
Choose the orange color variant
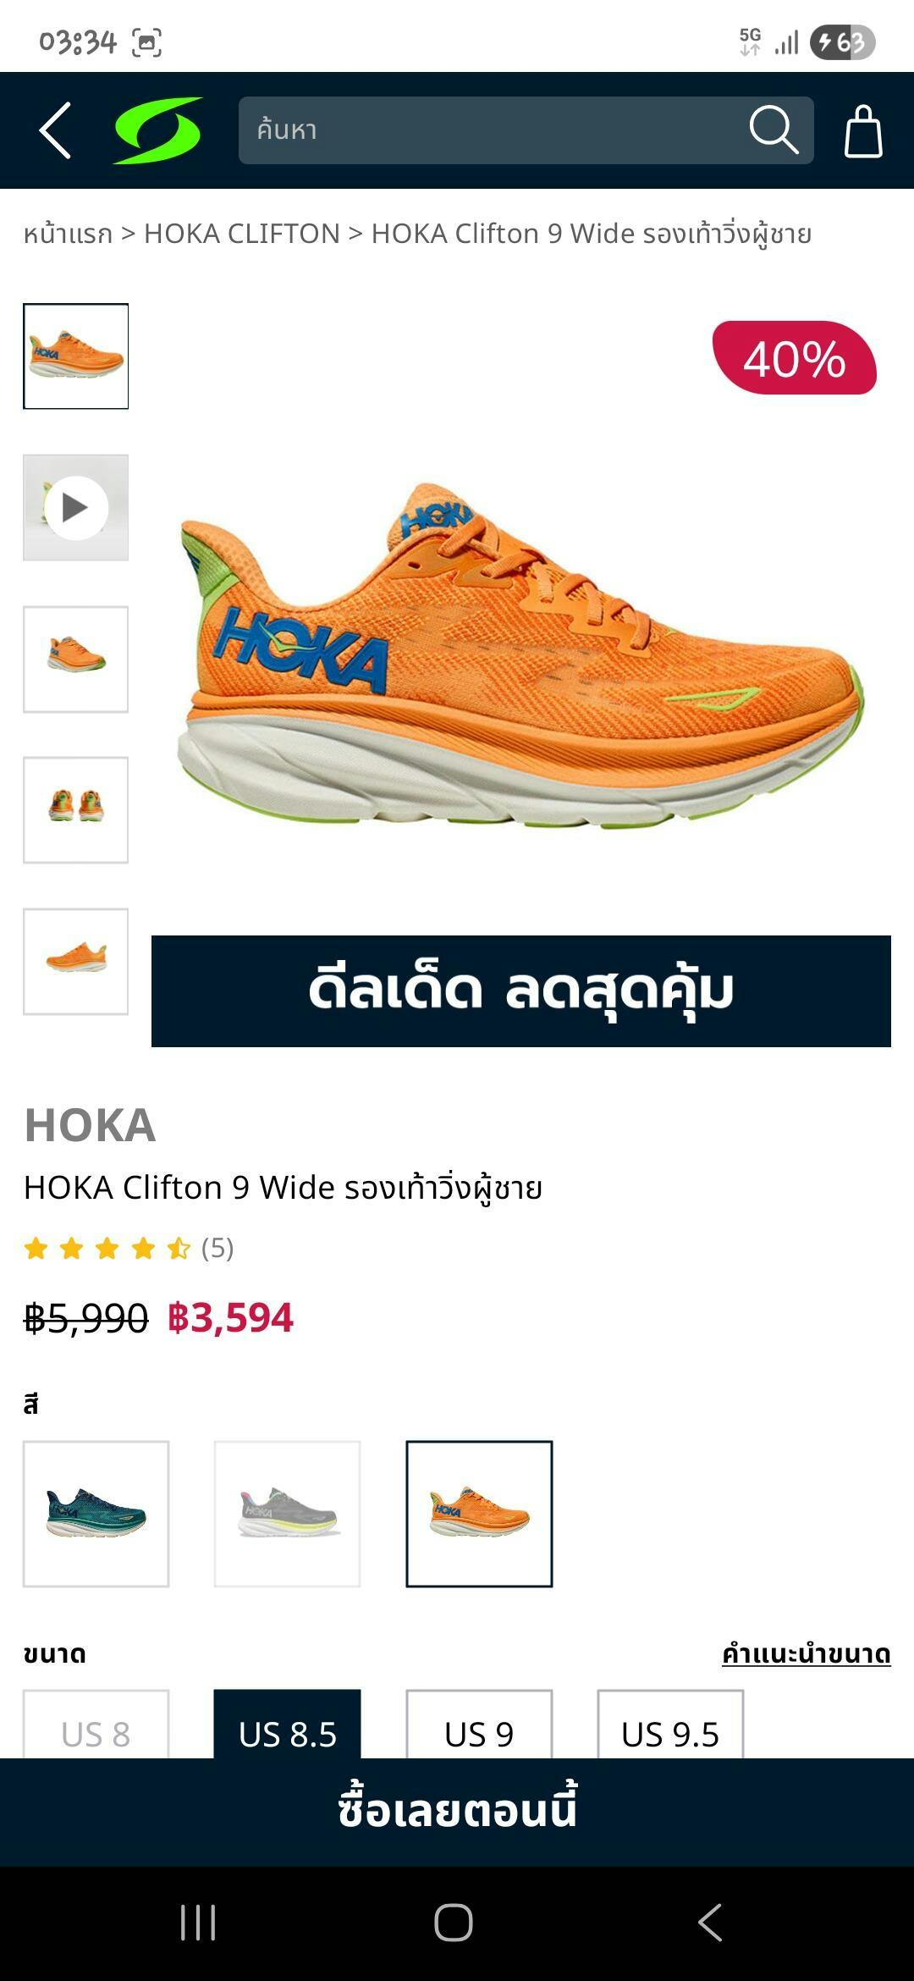coord(479,1514)
